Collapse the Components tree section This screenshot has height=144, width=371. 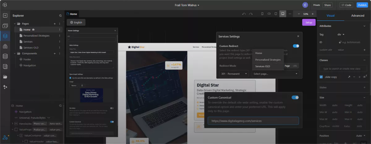(15, 53)
